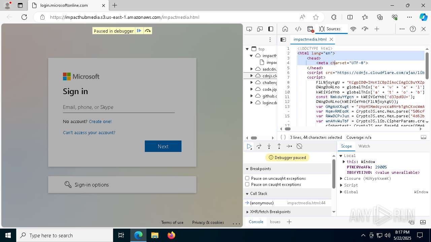Expand the Closure (MUVypVxemK) scope
The width and height of the screenshot is (431, 242).
coord(341,178)
